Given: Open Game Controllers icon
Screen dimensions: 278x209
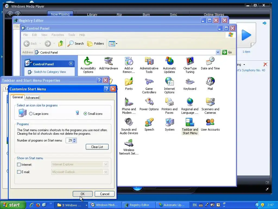Looking at the screenshot, I should [149, 85].
